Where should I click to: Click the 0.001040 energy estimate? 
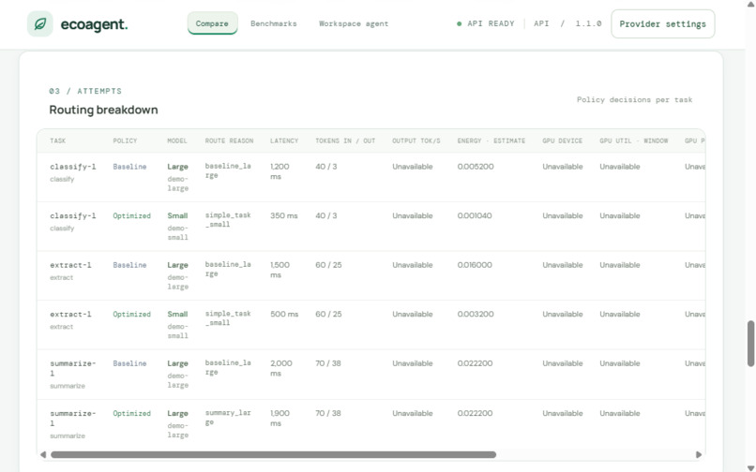pyautogui.click(x=475, y=215)
